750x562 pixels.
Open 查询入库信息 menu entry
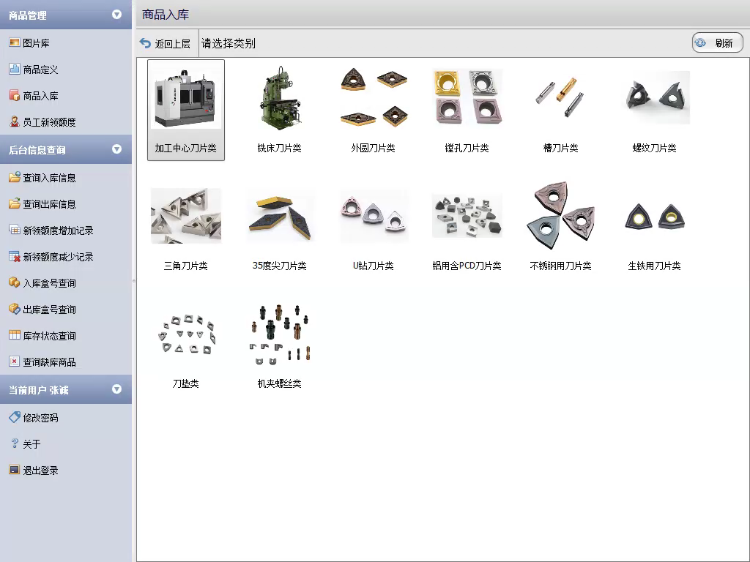[49, 178]
